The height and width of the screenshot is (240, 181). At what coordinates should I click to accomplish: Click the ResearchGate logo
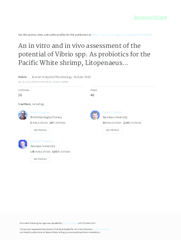(x=150, y=18)
